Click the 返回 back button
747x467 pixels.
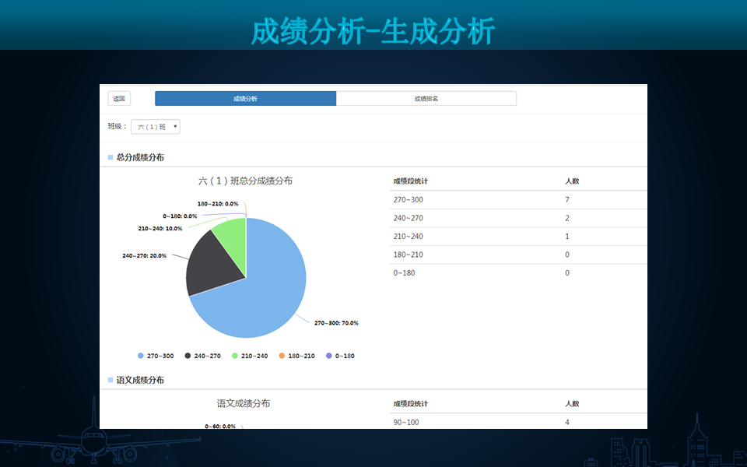tap(119, 99)
